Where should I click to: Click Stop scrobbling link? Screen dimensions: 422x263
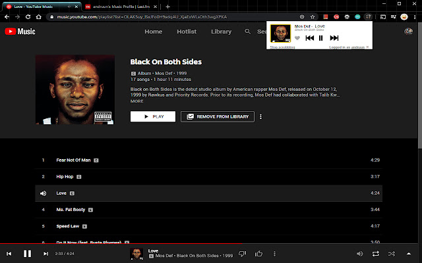pos(282,47)
